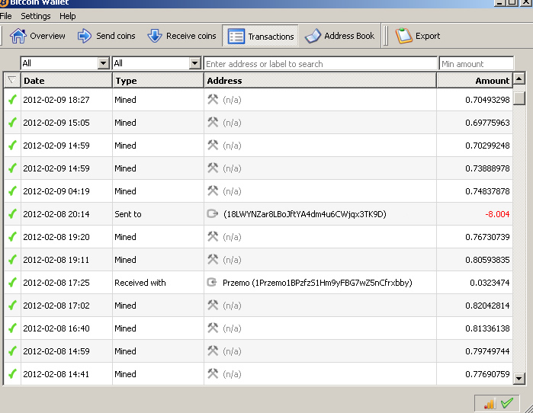Click the toolbar separator grip handle before Export
This screenshot has height=413, width=533.
click(x=386, y=36)
